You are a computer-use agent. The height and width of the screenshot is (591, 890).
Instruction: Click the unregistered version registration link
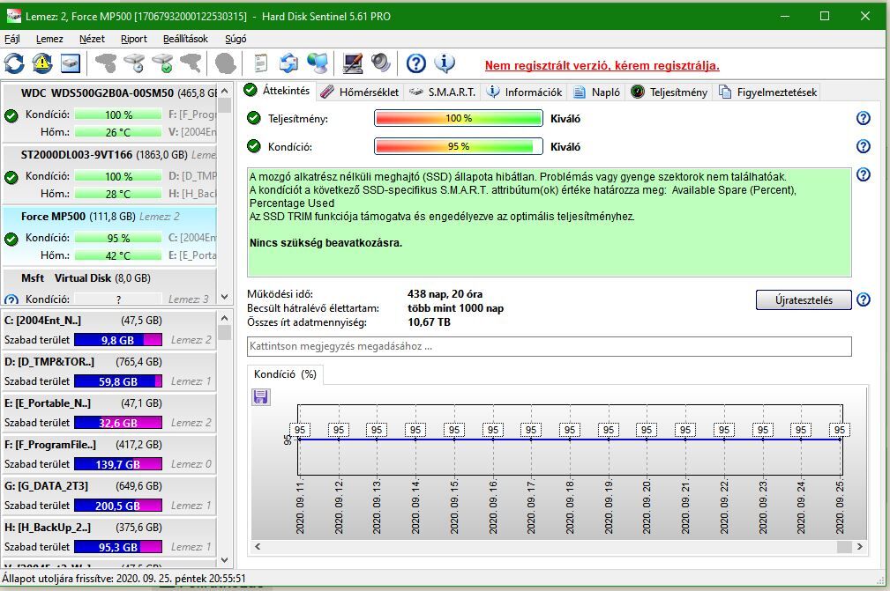pos(602,66)
